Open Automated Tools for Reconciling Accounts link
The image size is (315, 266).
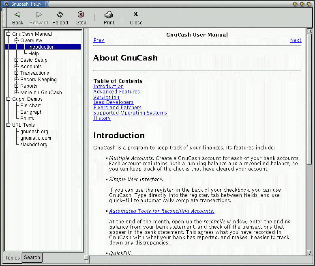point(161,211)
